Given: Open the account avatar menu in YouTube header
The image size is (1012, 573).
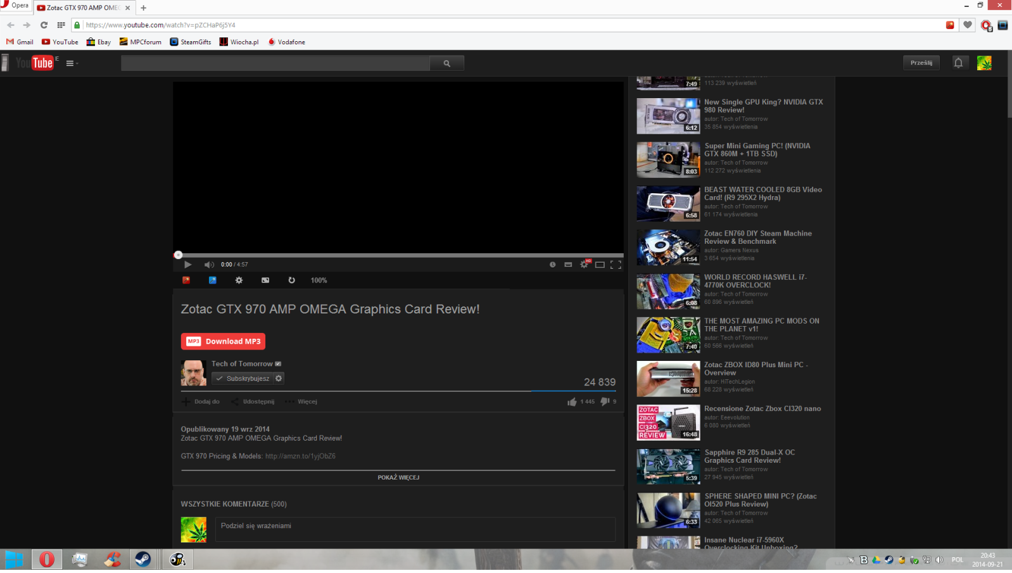Looking at the screenshot, I should (x=984, y=63).
